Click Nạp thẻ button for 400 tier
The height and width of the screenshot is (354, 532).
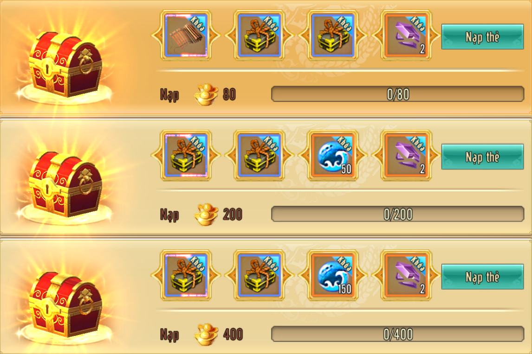[x=482, y=277]
